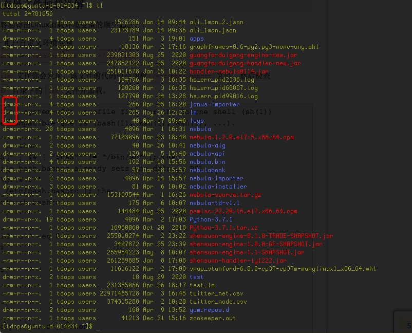The height and width of the screenshot is (333, 412).
Task: Select psmisc-22.20-16.el7.x86_64.rpm file name
Action: [x=243, y=211]
